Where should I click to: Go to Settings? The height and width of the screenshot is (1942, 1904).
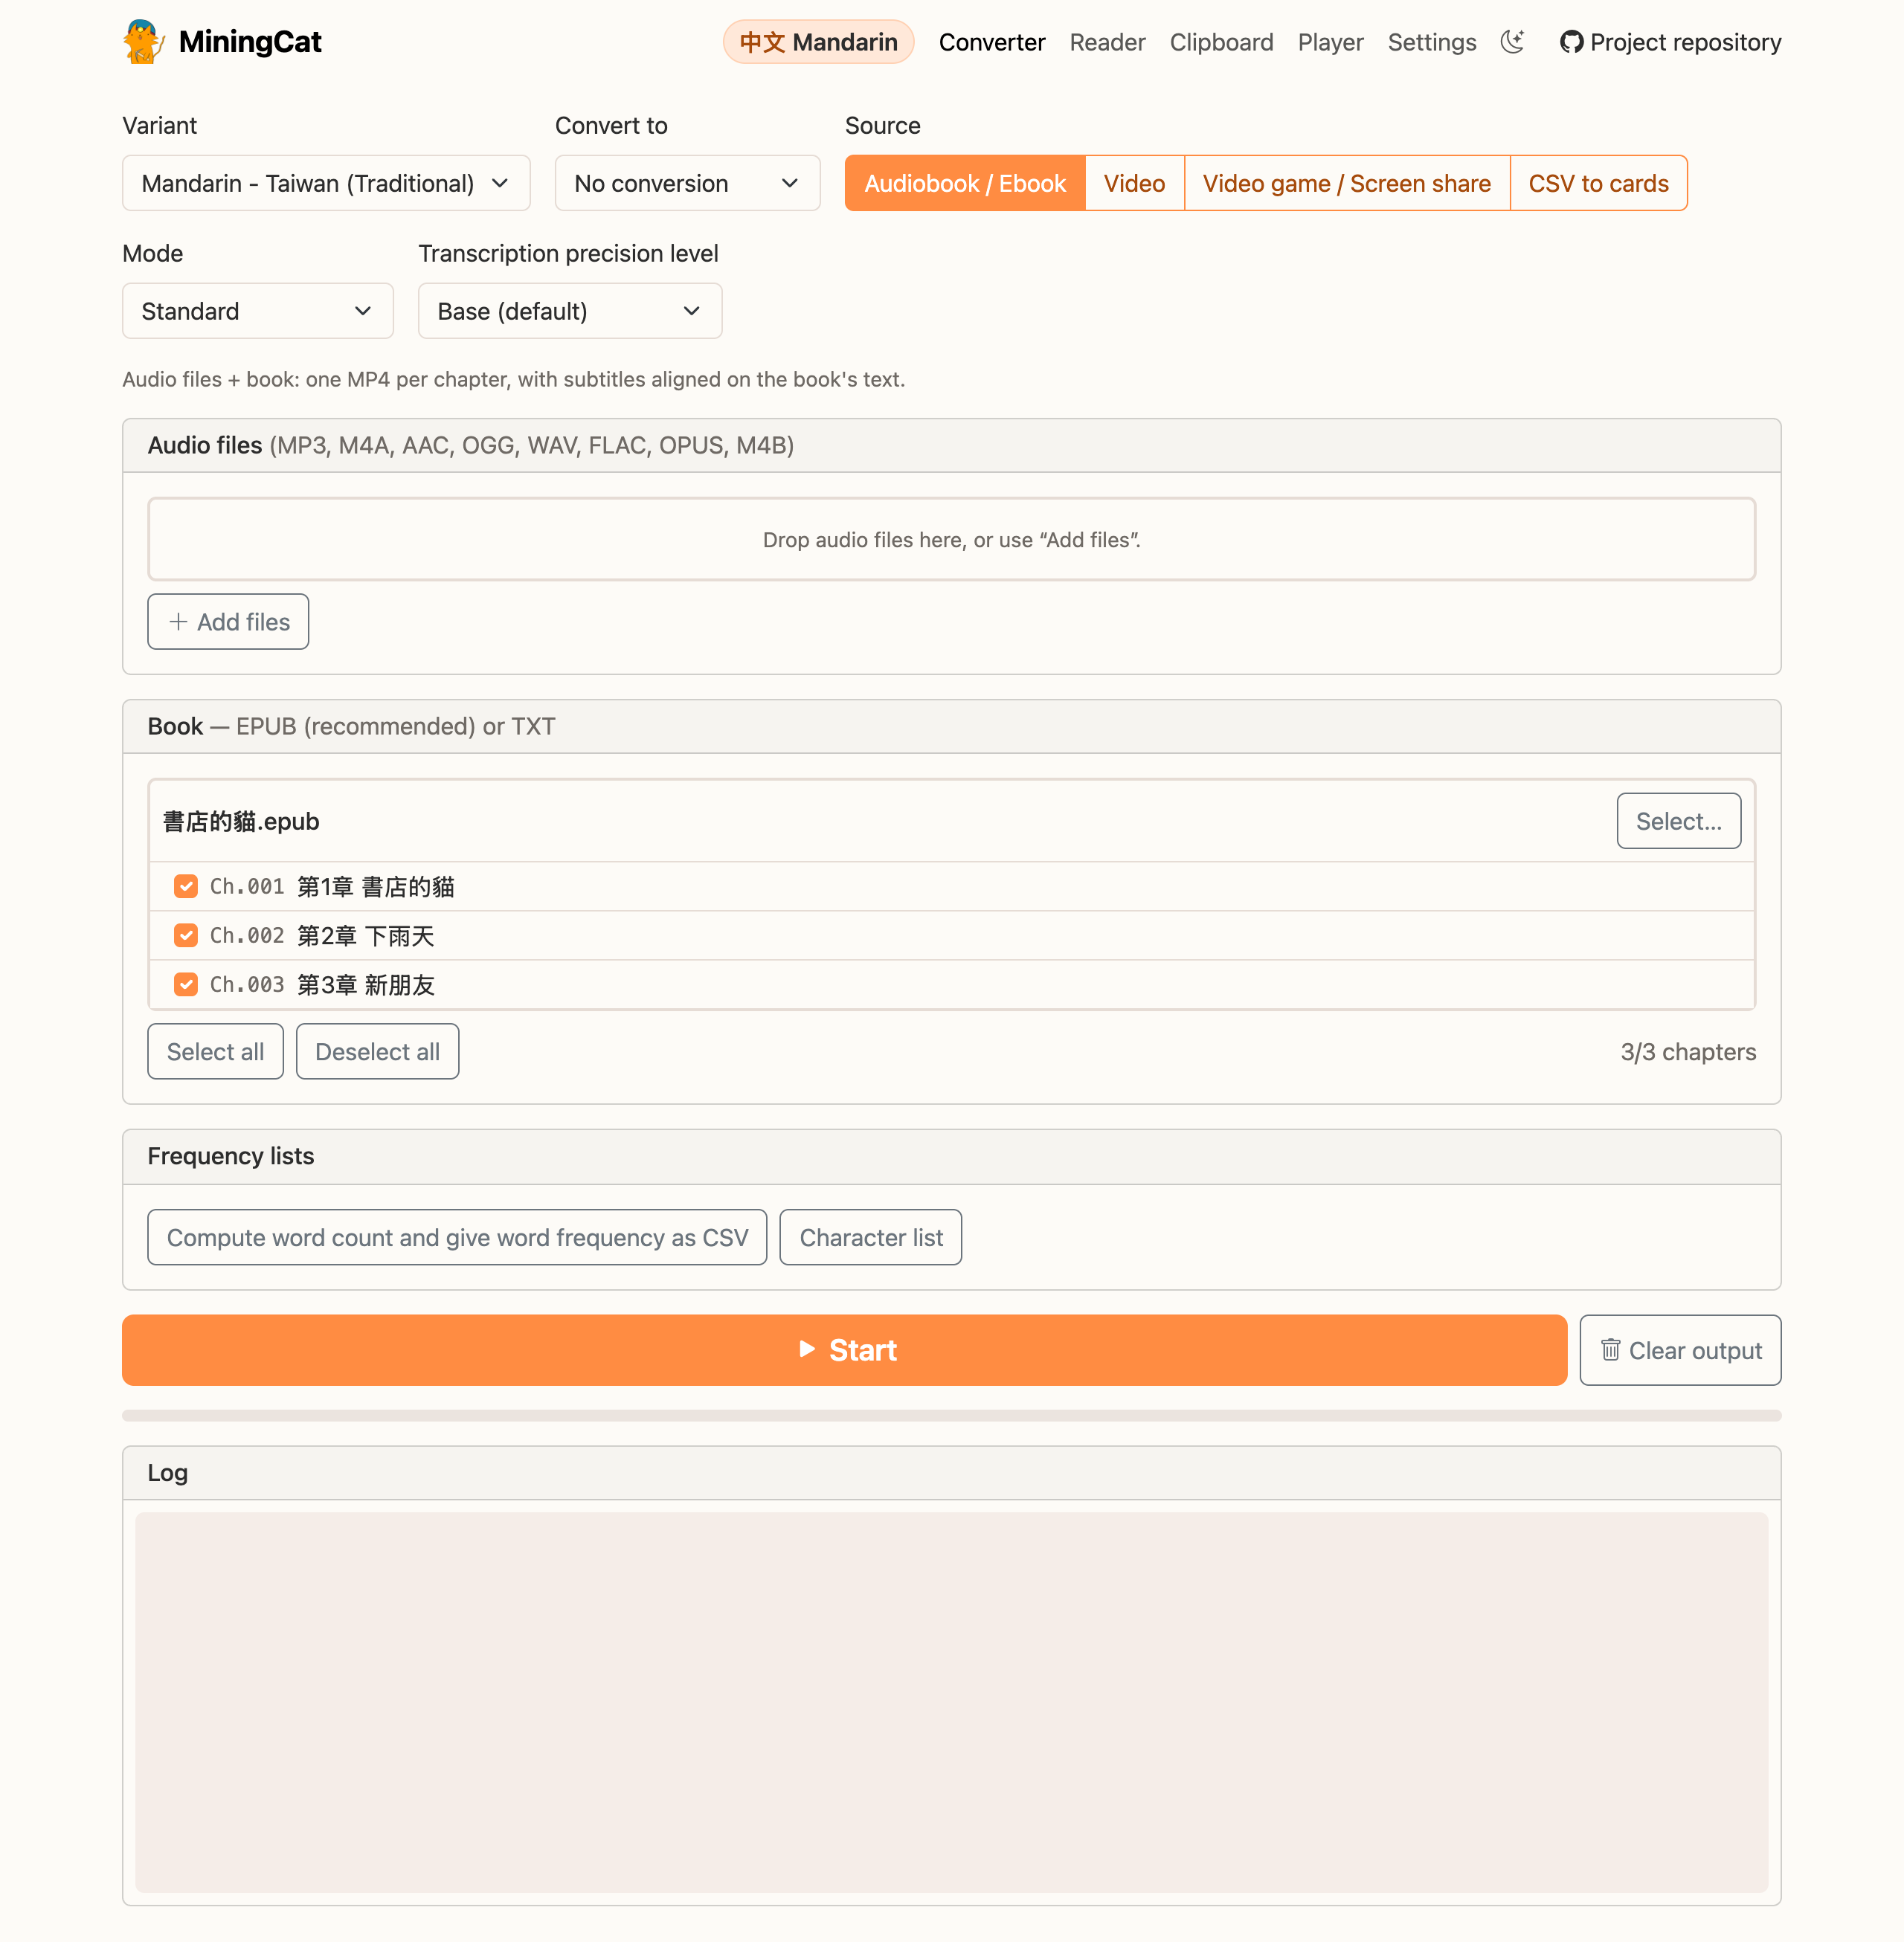(x=1431, y=42)
